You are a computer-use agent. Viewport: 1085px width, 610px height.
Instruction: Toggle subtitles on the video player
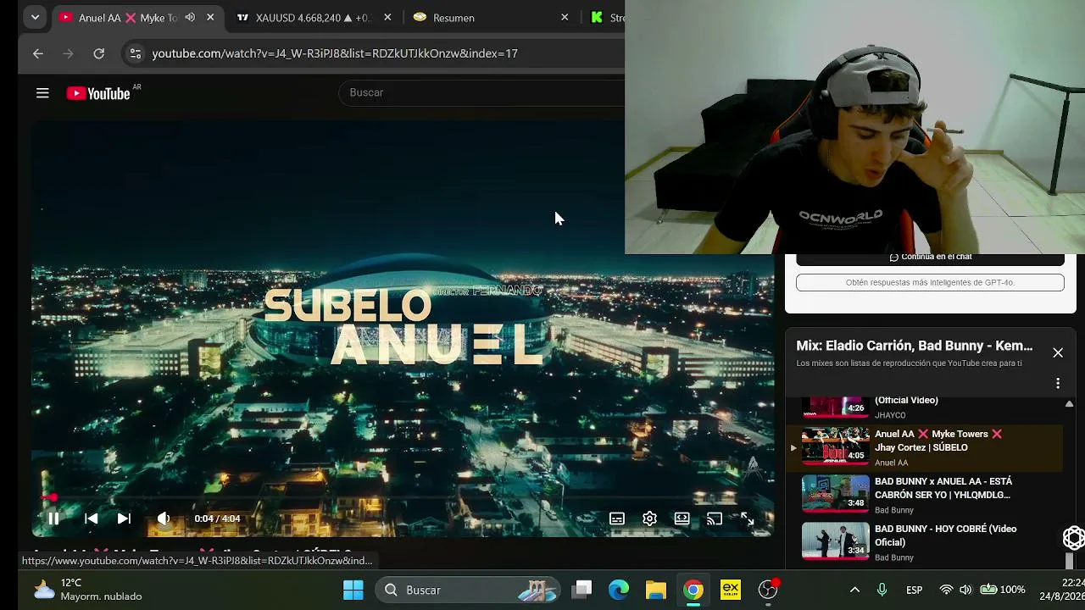617,518
